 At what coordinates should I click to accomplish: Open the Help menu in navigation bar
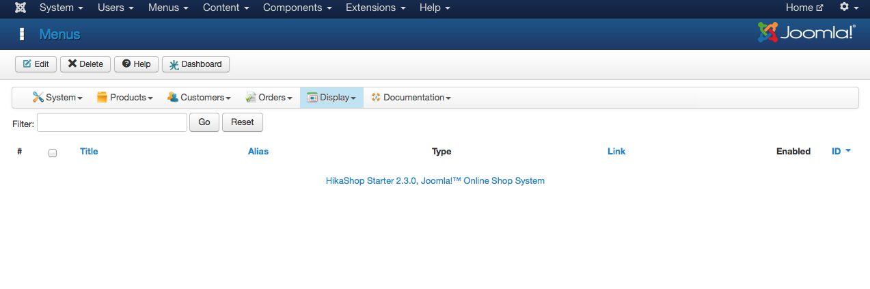point(435,8)
